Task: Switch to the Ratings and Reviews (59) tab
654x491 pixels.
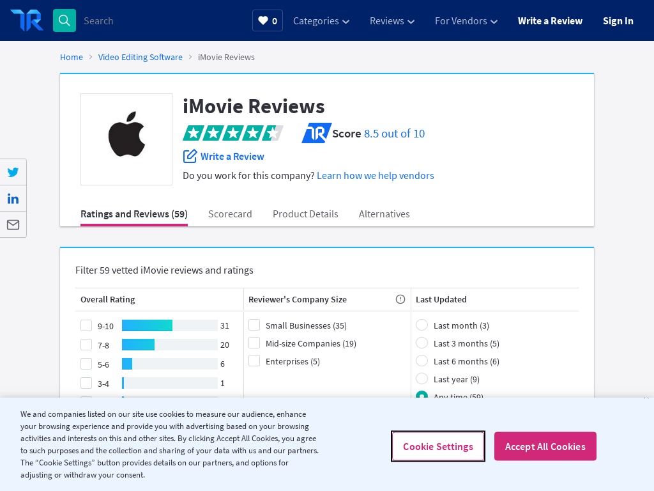Action: [x=134, y=214]
